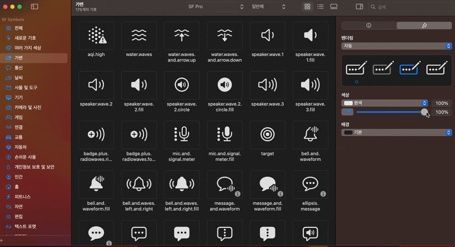Image resolution: width=455 pixels, height=247 pixels.
Task: Pick the water.waves.and.arrow.down symbol
Action: [225, 35]
